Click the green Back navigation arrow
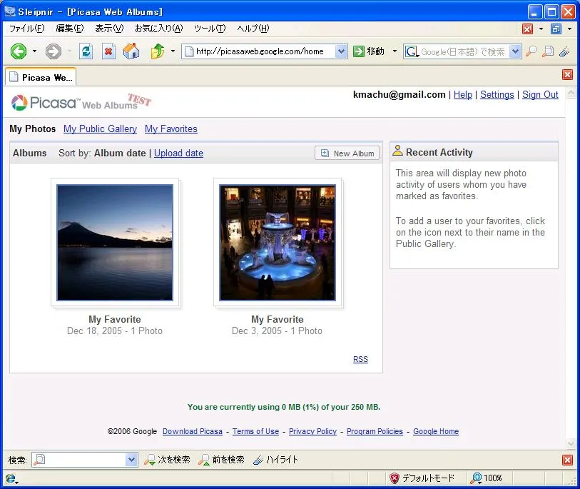The height and width of the screenshot is (489, 580). pos(18,51)
